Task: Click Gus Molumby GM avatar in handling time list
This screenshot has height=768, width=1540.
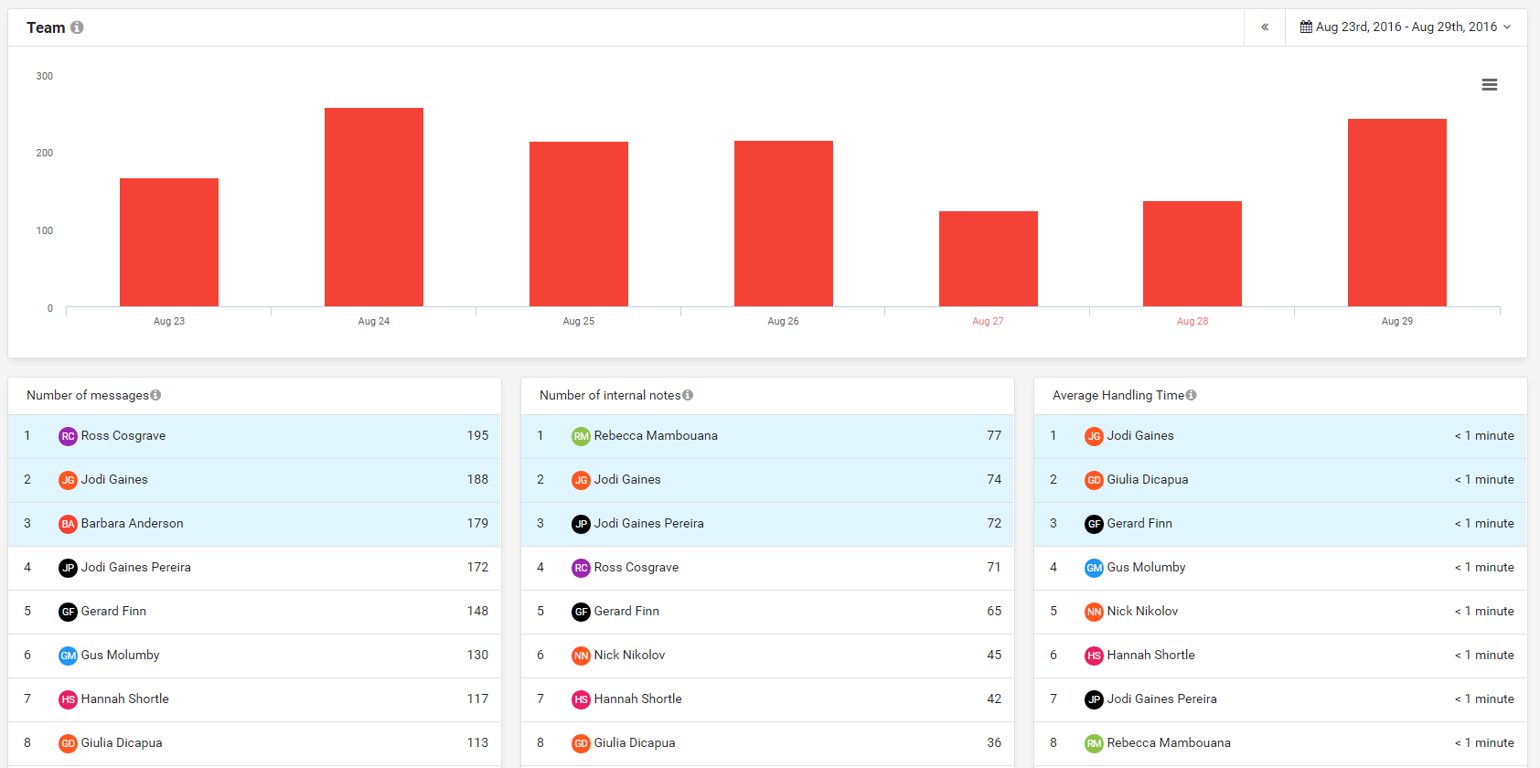Action: 1094,568
